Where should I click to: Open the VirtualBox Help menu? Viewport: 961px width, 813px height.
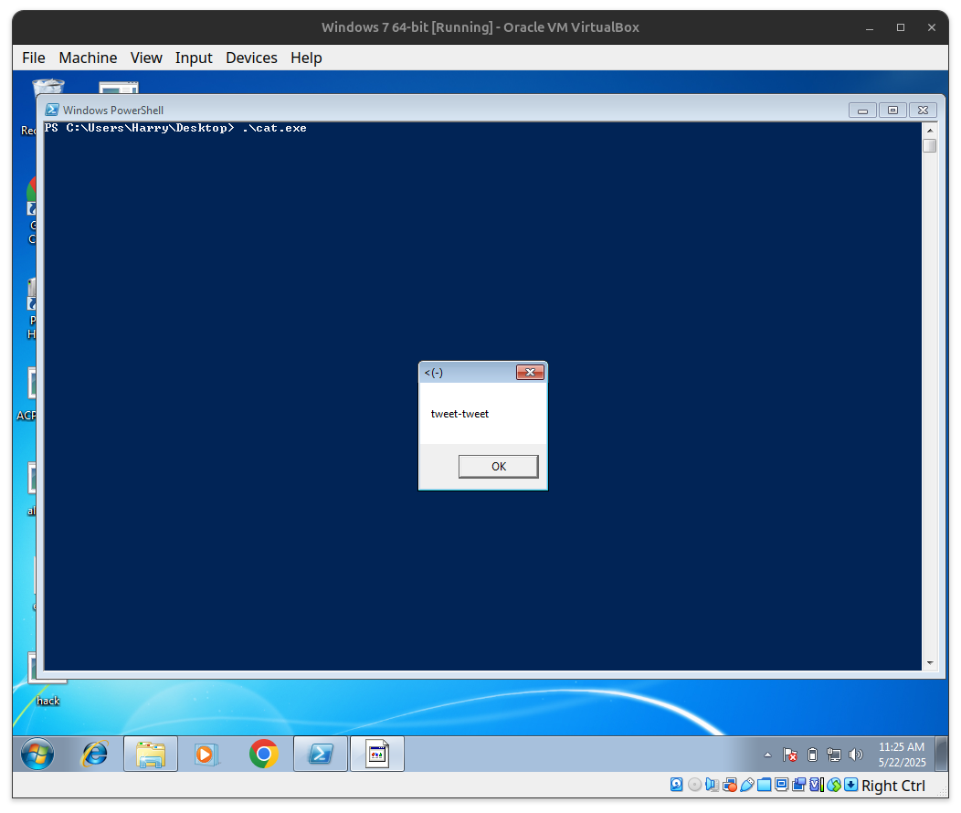(x=306, y=58)
